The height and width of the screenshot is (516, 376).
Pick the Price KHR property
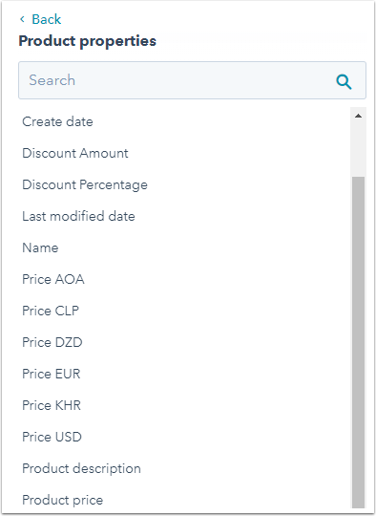(x=52, y=405)
